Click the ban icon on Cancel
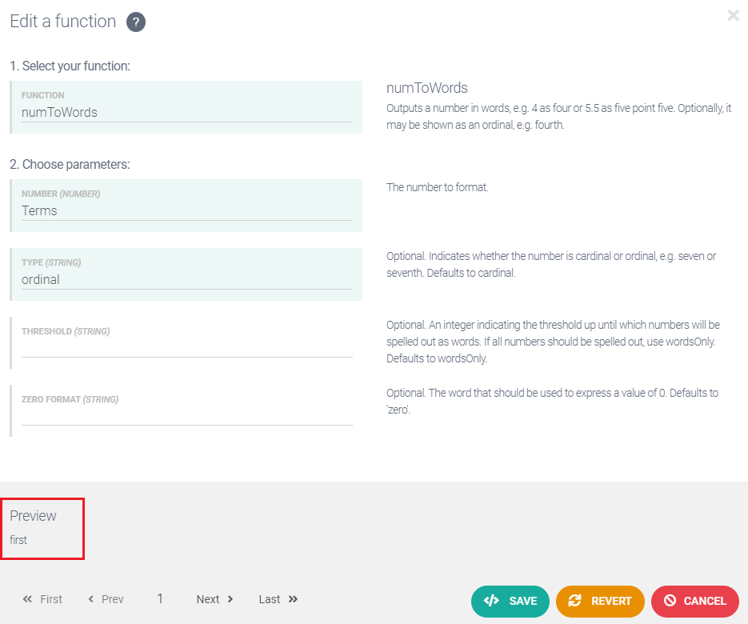This screenshot has width=748, height=624. [x=670, y=601]
